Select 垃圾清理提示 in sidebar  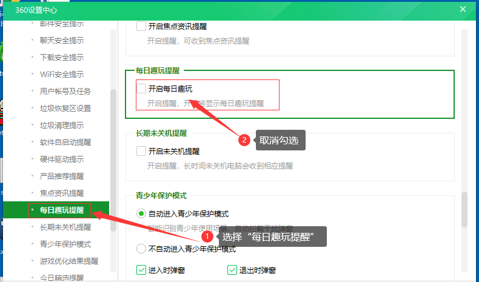(62, 126)
